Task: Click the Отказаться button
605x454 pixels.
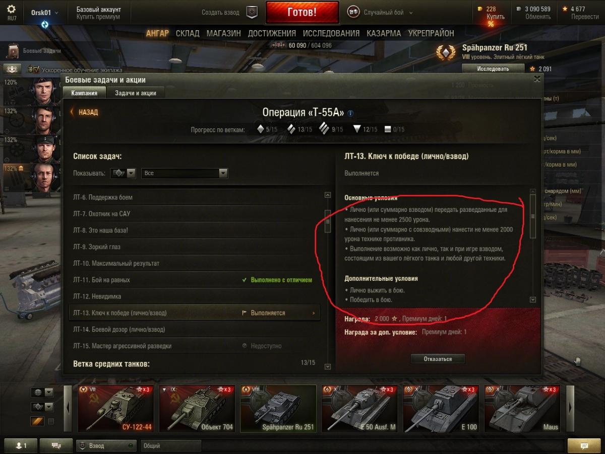Action: 438,359
